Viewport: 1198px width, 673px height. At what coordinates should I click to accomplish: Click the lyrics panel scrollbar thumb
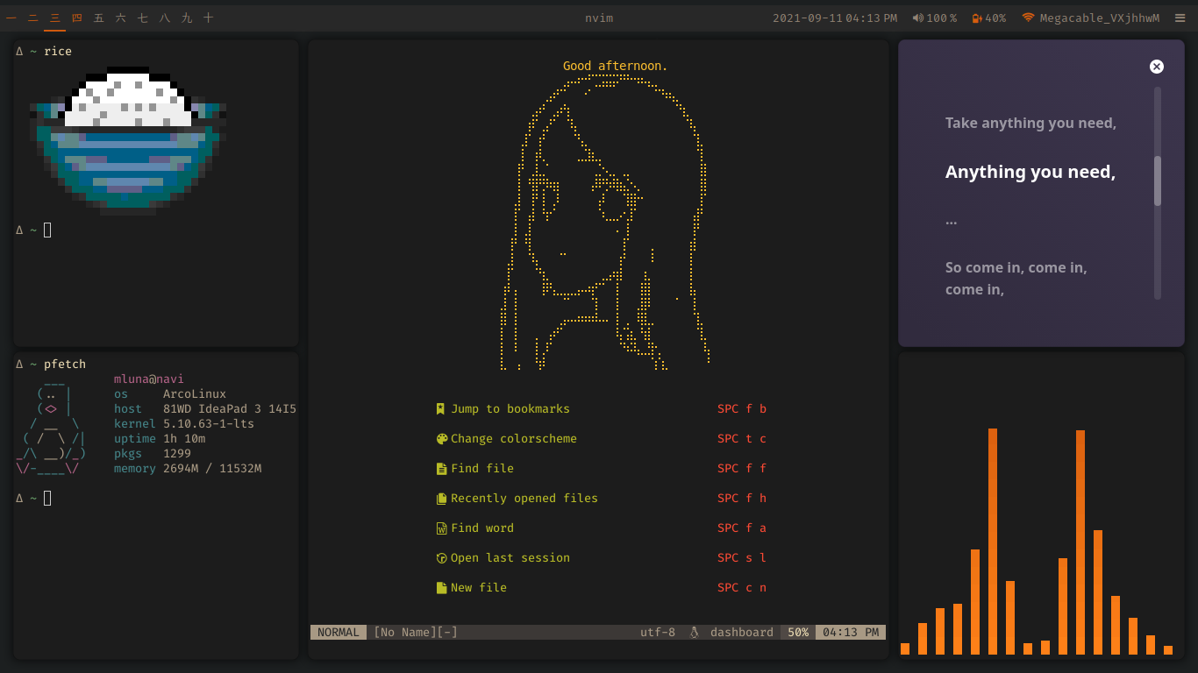pyautogui.click(x=1158, y=181)
